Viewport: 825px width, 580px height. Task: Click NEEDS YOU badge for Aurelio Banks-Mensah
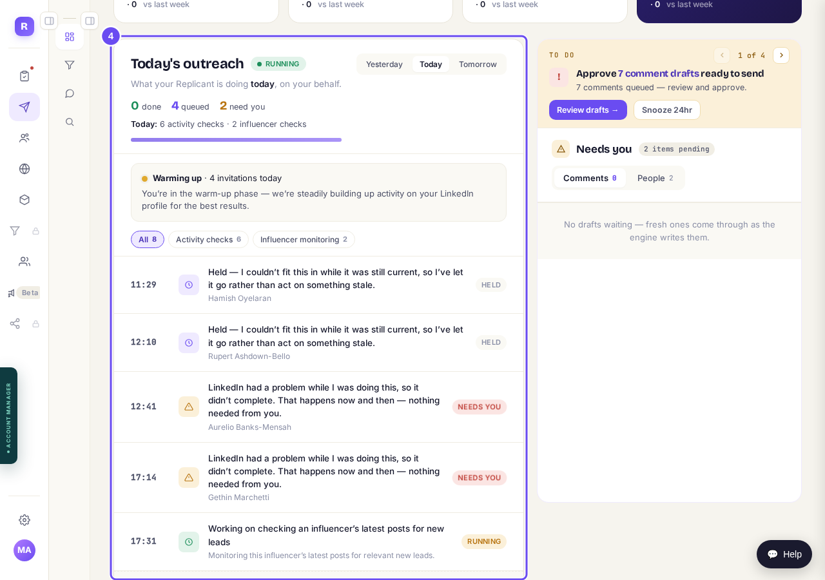pyautogui.click(x=479, y=407)
